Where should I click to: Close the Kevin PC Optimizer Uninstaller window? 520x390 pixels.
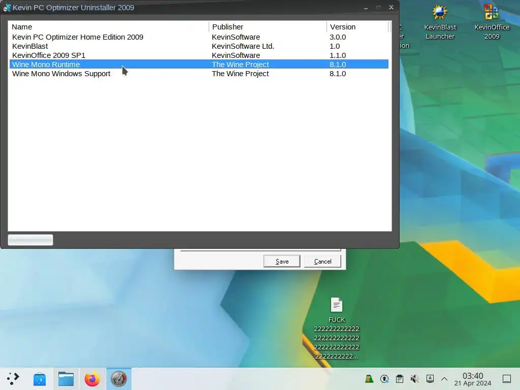[x=392, y=7]
